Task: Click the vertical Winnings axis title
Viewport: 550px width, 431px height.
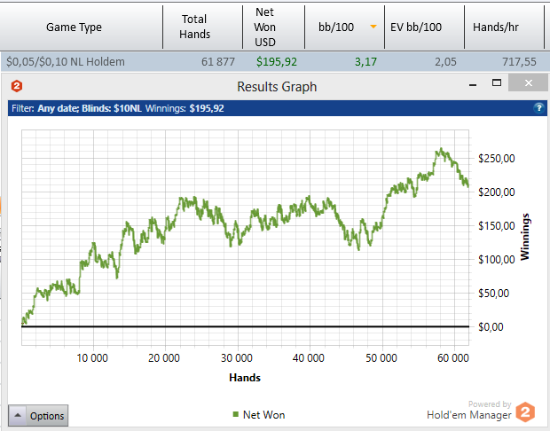Action: point(525,237)
